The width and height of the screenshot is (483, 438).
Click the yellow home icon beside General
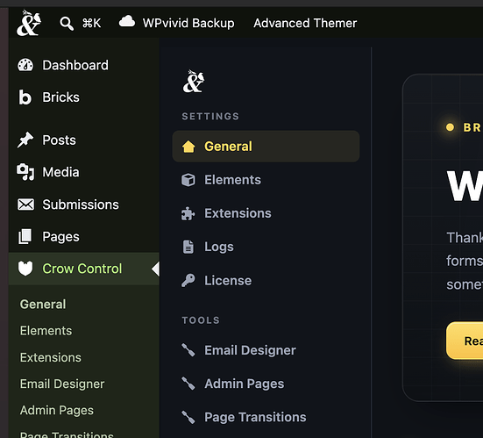(188, 147)
